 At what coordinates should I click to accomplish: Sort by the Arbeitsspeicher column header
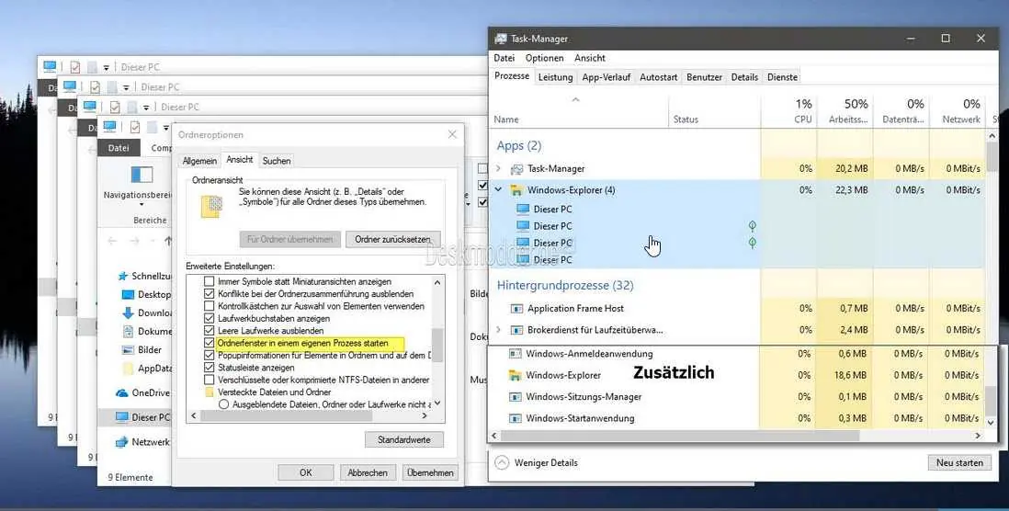(845, 110)
